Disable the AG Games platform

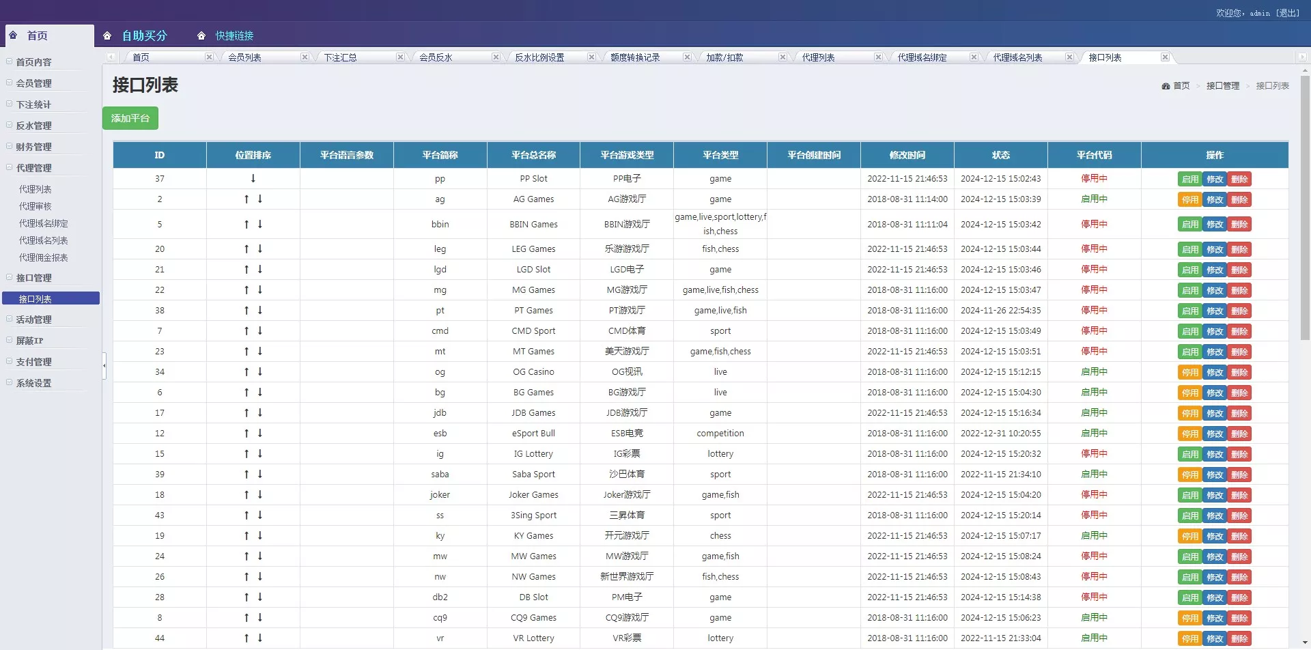(1189, 200)
